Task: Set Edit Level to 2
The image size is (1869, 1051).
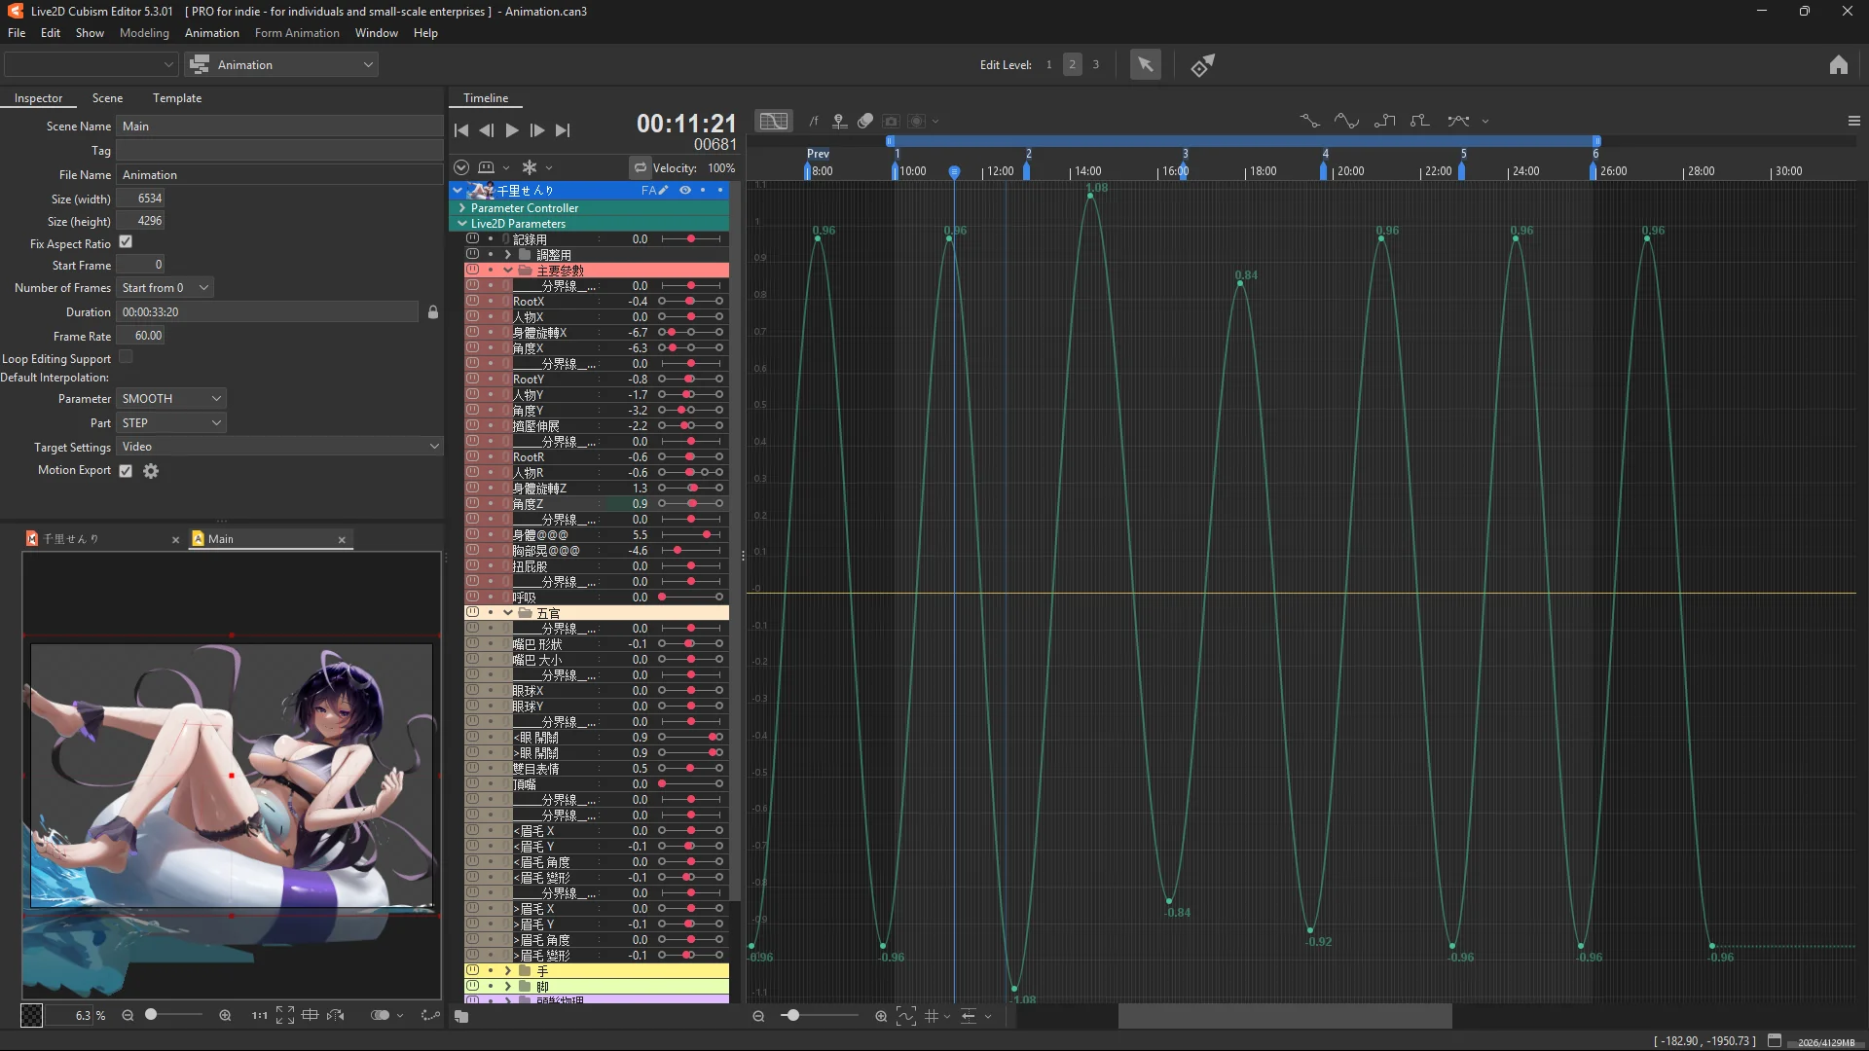Action: pos(1073,65)
